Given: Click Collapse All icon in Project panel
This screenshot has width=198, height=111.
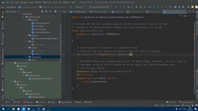Looking at the screenshot, I should (50, 12).
